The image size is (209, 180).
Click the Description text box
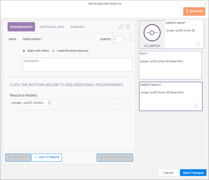click(x=77, y=65)
